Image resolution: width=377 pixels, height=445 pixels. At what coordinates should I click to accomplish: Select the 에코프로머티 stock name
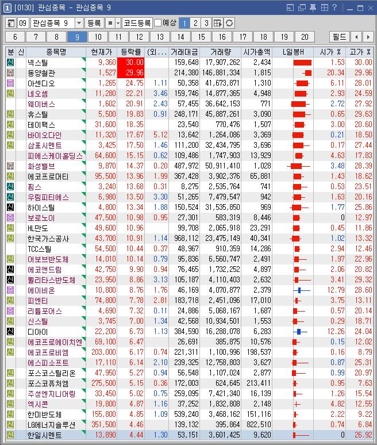(48, 177)
